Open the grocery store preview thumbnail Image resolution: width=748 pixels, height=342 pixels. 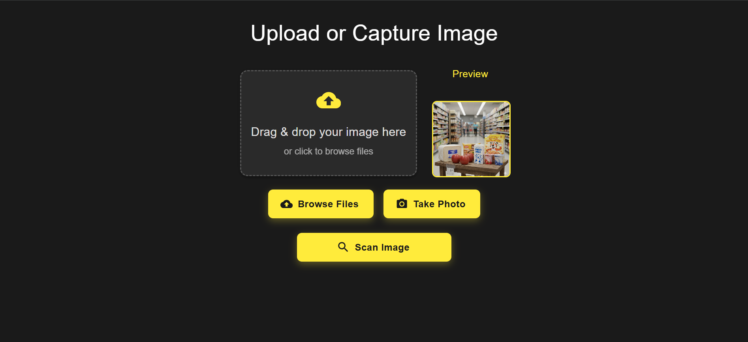click(471, 139)
